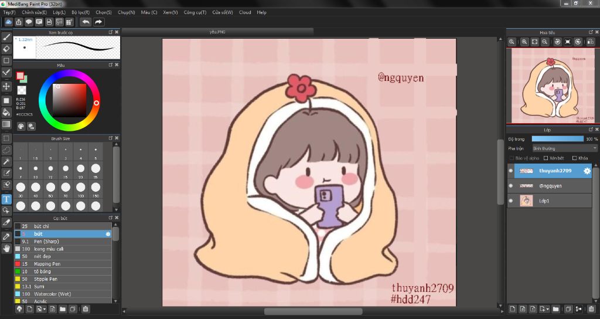Toggle visibility of @ngquyen layer
This screenshot has height=319, width=600.
(x=511, y=186)
